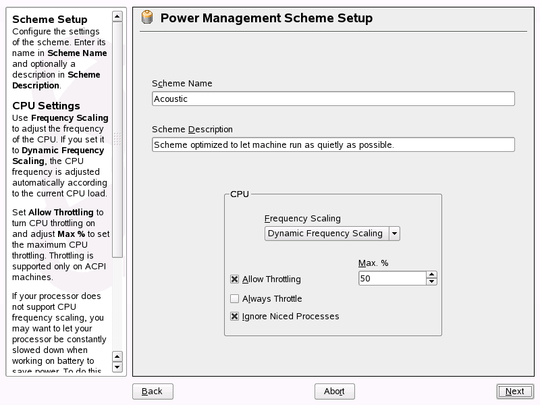540x405 pixels.
Task: Open the Frequency Scaling dropdown arrow
Action: [394, 234]
